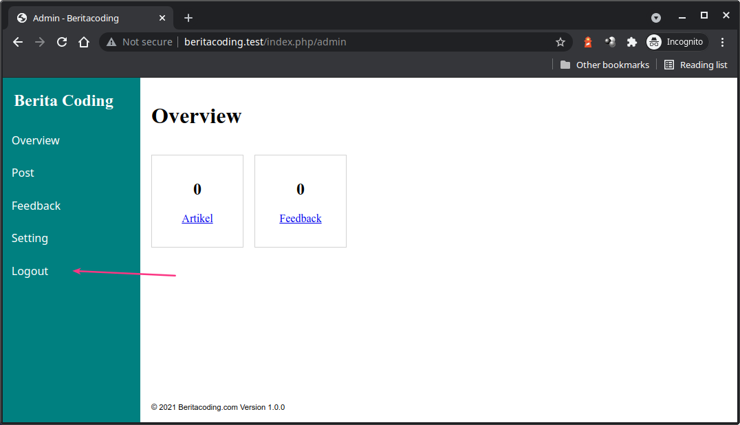Viewport: 740px width, 425px height.
Task: Open a new browser tab
Action: (x=188, y=17)
